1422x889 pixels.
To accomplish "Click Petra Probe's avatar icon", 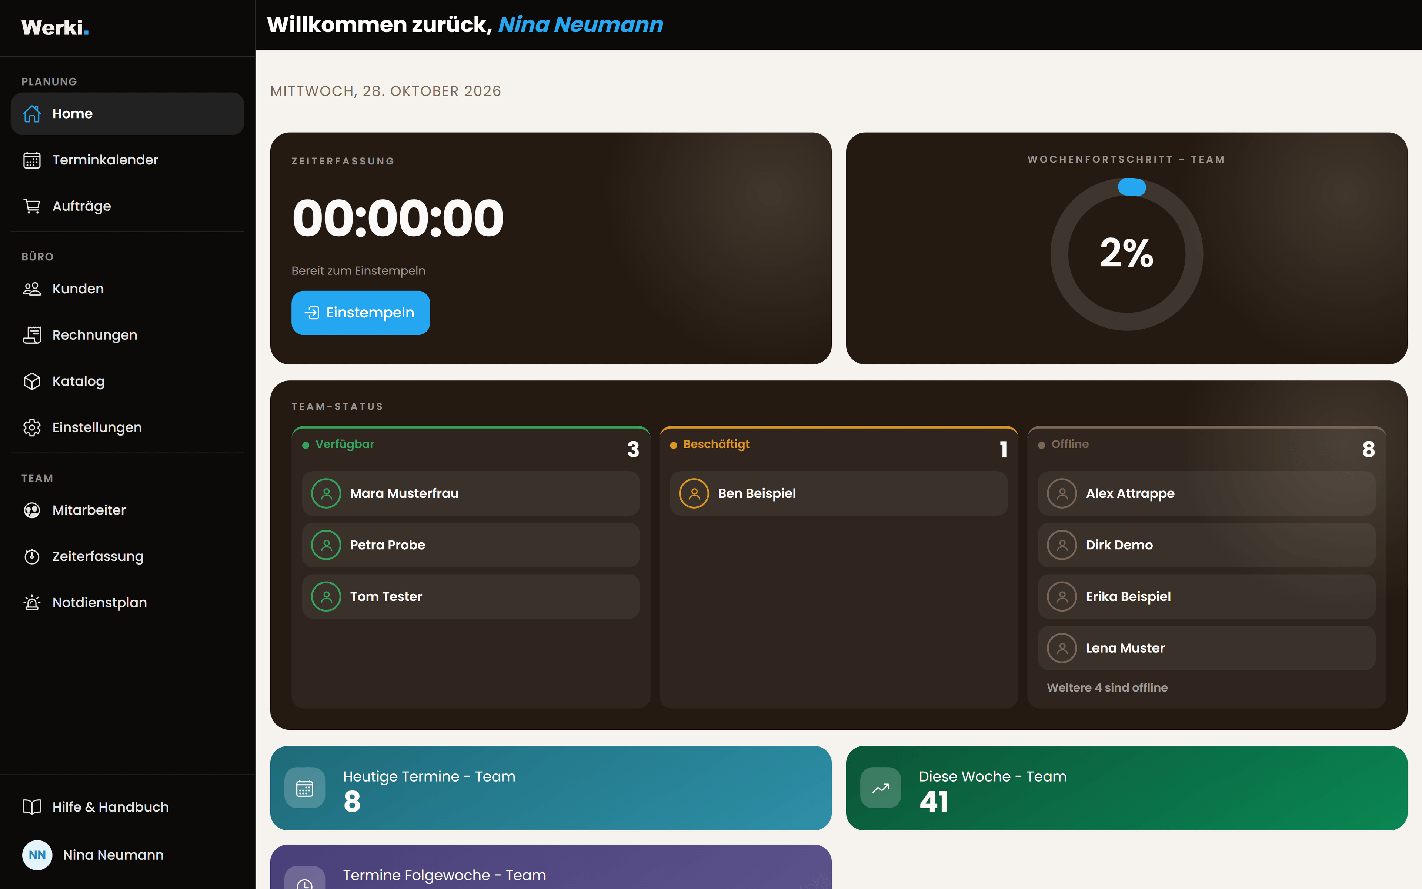I will (x=326, y=545).
